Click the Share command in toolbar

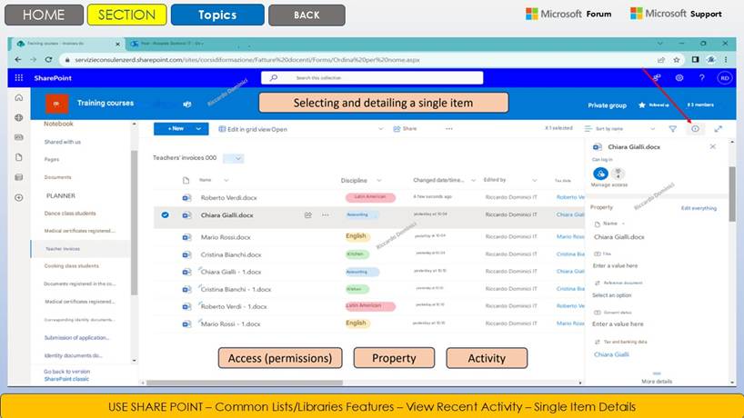[404, 129]
